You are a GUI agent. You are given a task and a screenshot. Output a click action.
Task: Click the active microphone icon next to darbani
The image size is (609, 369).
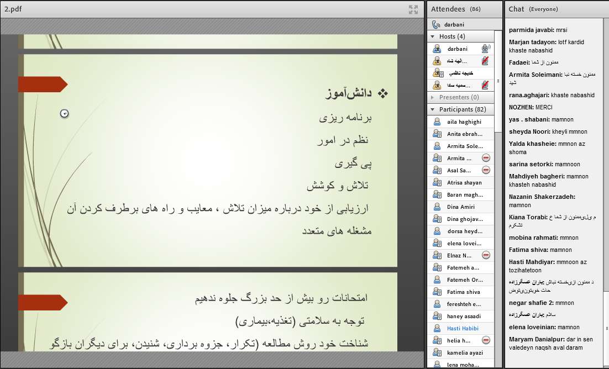coord(485,49)
